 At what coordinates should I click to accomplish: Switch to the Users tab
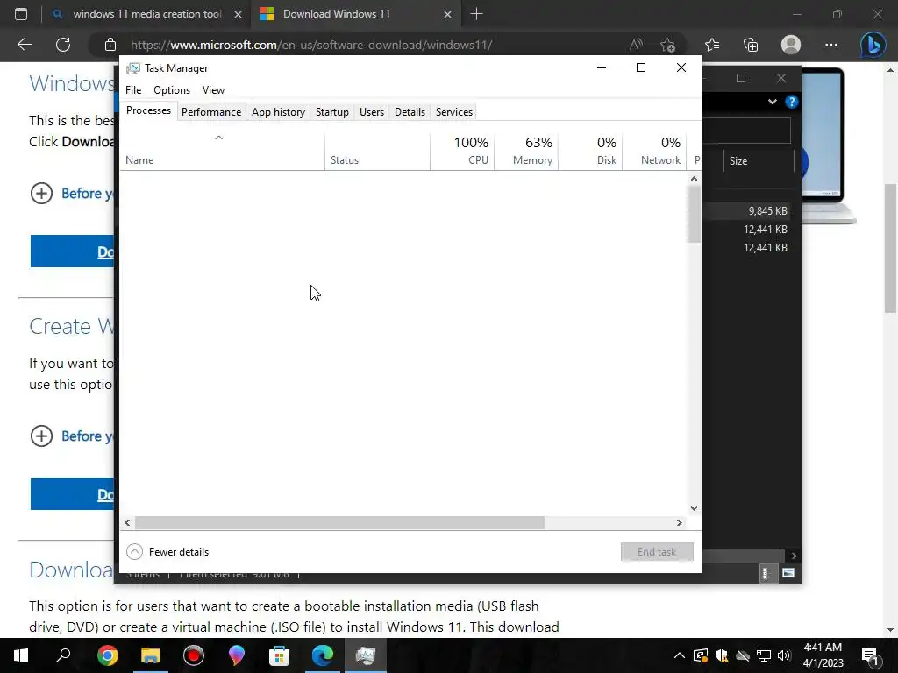pos(372,112)
